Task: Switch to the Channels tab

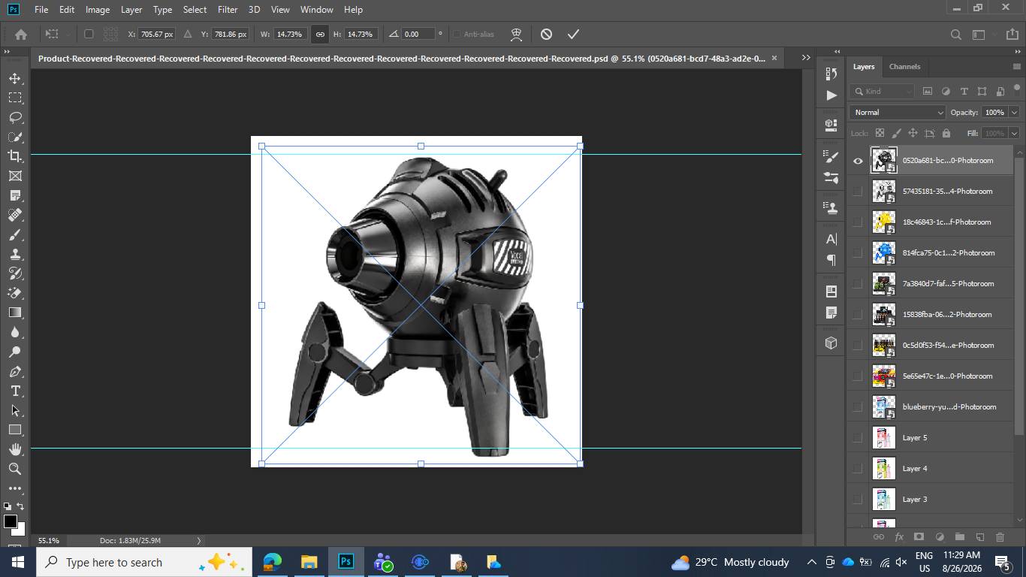Action: tap(904, 66)
